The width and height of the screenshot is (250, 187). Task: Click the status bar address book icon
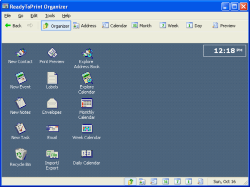click(x=142, y=182)
